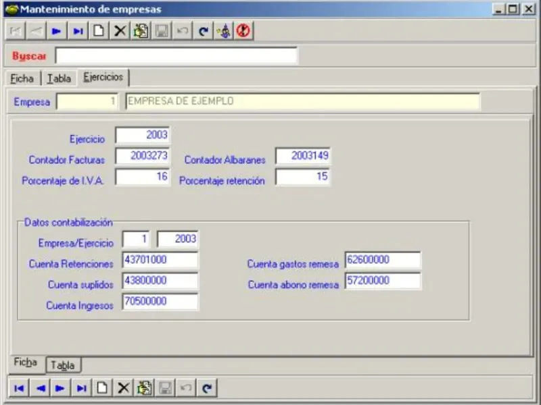Click the Cuenta Ingresos field

pos(160,302)
